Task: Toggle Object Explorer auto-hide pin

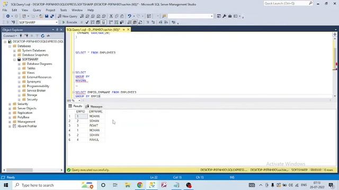Action: pos(57,30)
